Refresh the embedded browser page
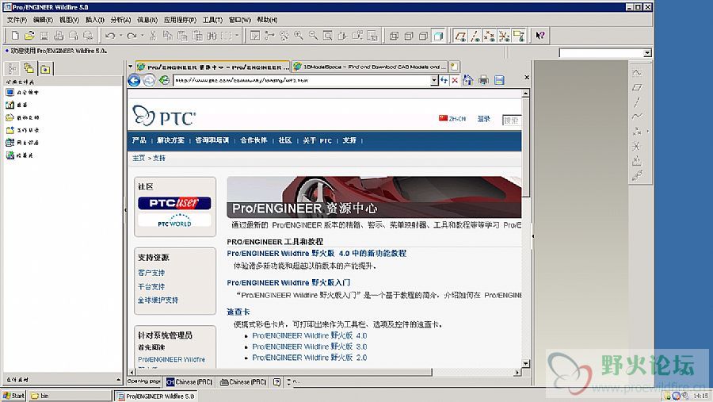713x402 pixels. pos(164,81)
